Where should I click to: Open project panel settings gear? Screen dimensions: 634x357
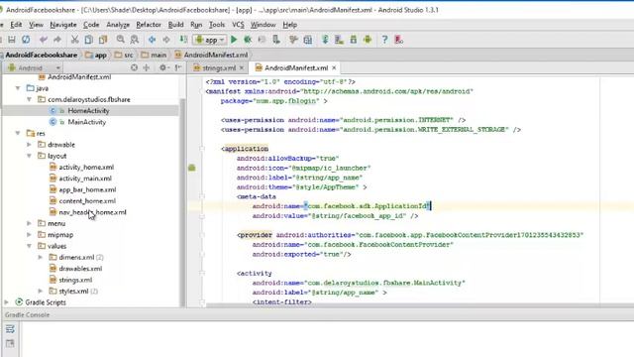(163, 67)
